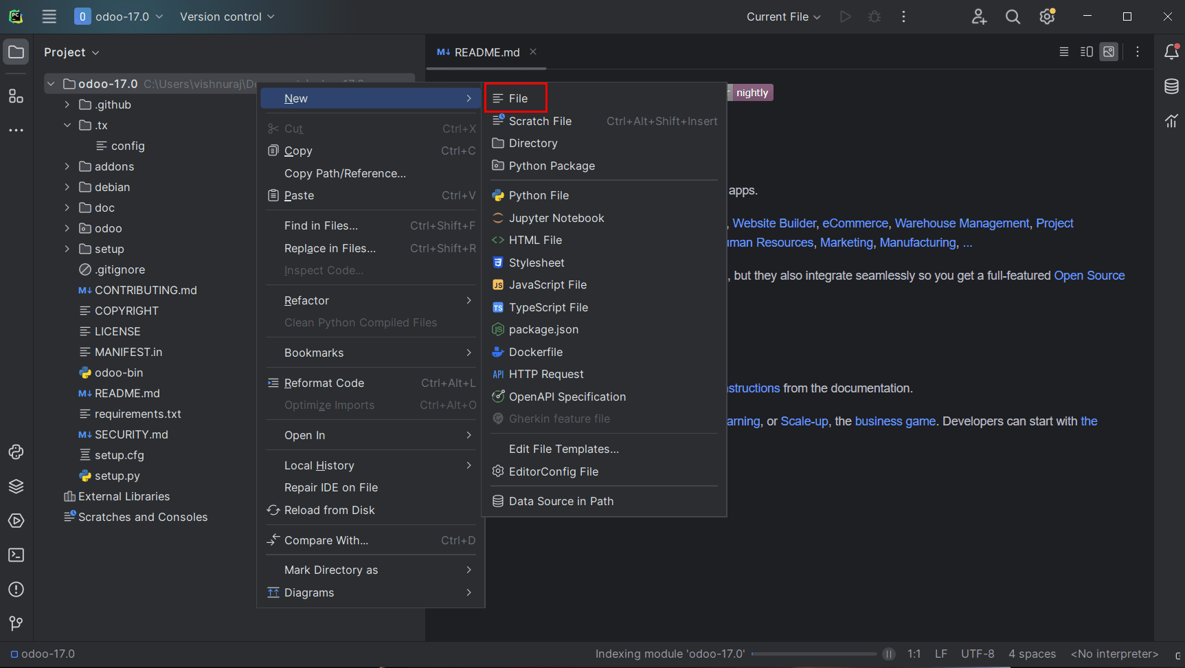The image size is (1185, 668).
Task: Click the indexing progress bar
Action: click(814, 654)
